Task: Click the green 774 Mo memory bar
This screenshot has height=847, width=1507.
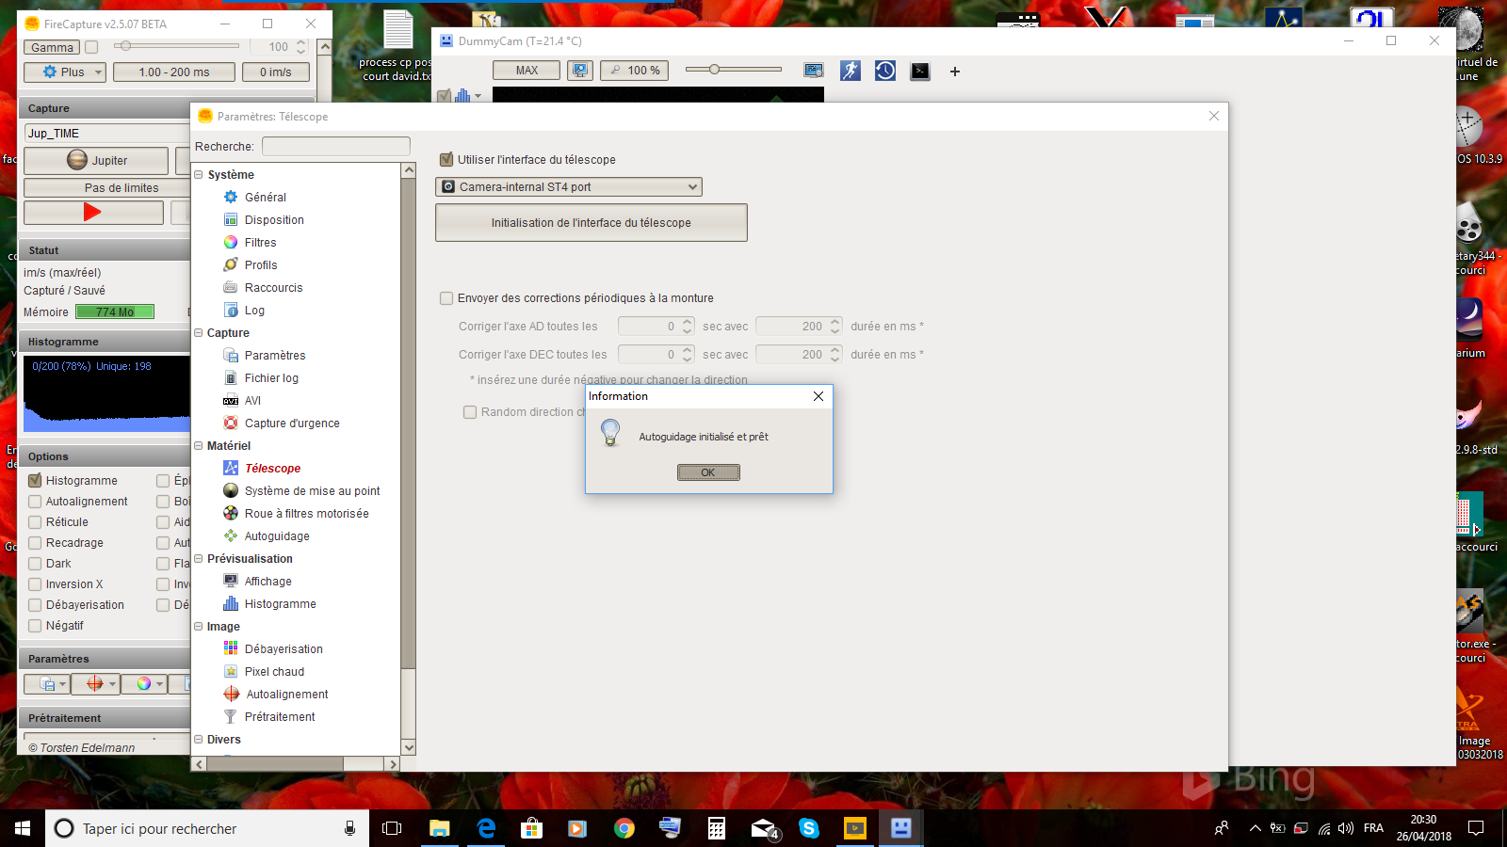Action: pyautogui.click(x=115, y=312)
